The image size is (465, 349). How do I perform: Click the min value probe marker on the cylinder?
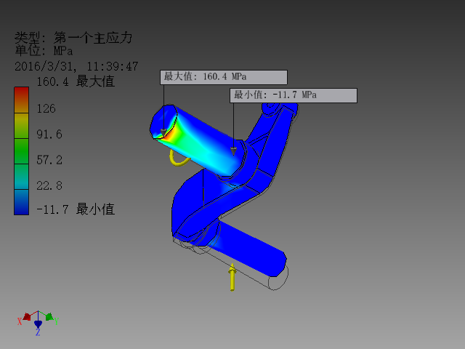coord(233,151)
